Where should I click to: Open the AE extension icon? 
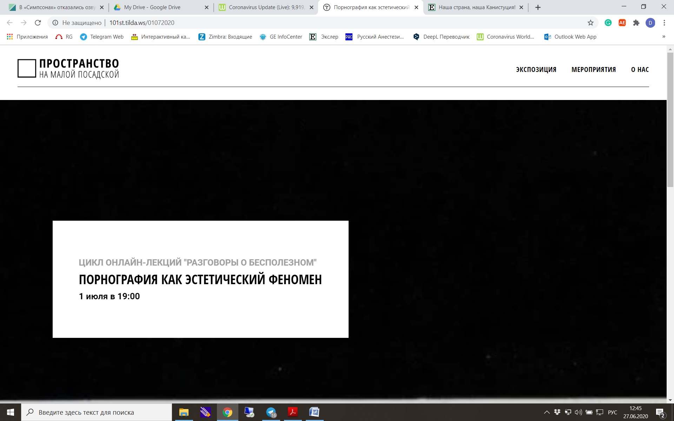tap(622, 23)
